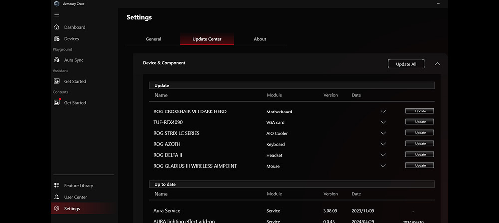Click the Contents Get Started icon
This screenshot has height=223, width=499.
(x=57, y=102)
